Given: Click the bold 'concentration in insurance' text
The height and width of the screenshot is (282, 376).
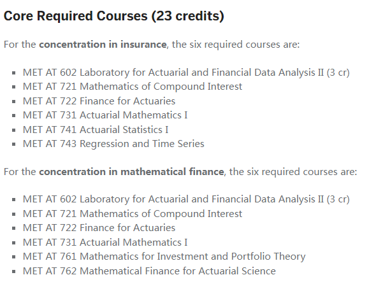Looking at the screenshot, I should [x=103, y=45].
